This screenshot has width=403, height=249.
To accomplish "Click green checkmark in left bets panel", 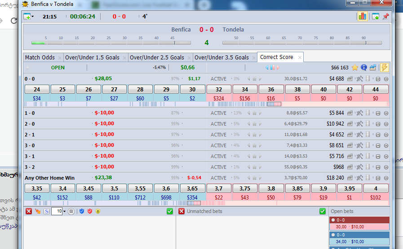I will 170,212.
